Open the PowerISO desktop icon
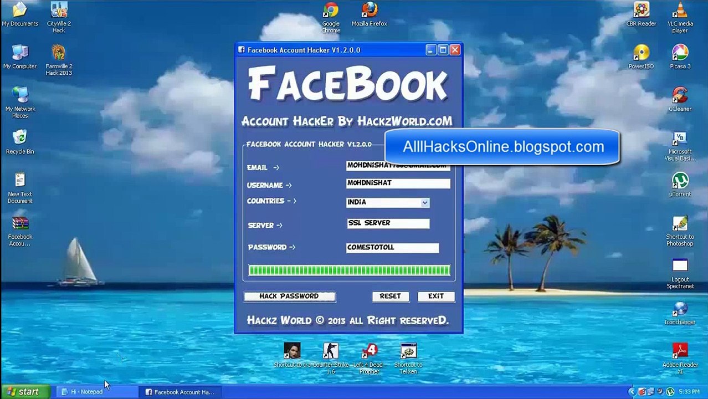 641,57
